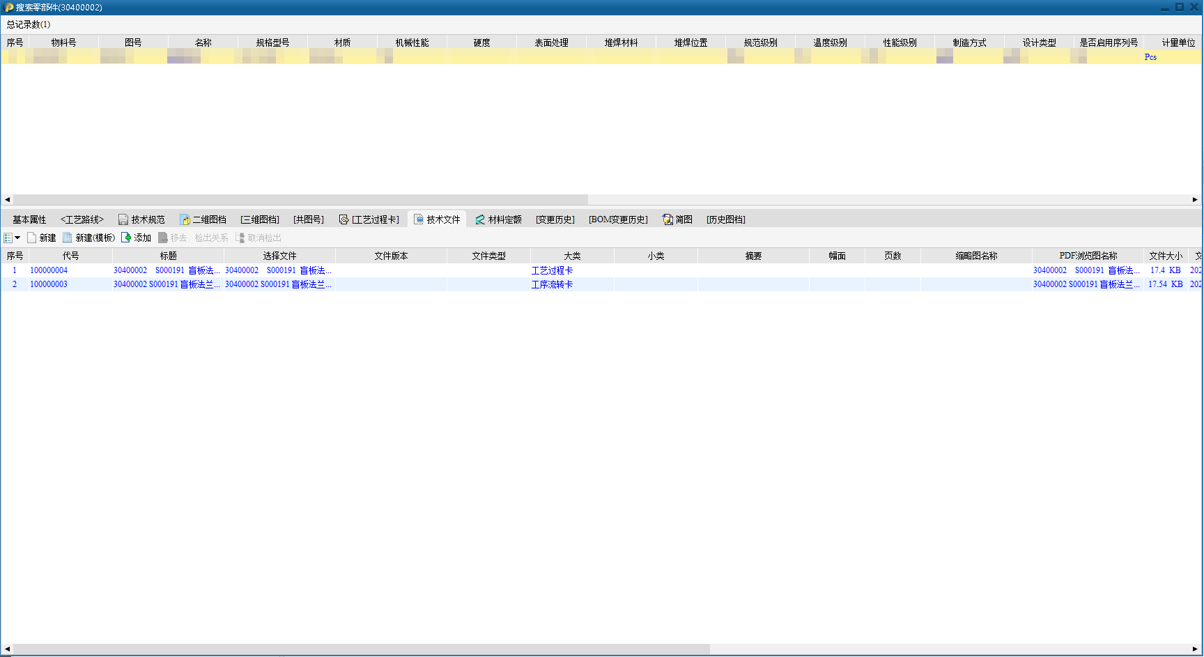Open the 简图 tab
Screen dimensions: 1204x657
(677, 219)
